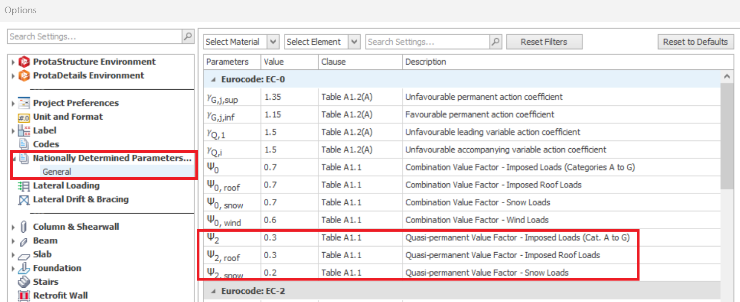Expand the Project Preferences node
This screenshot has height=302, width=740.
click(x=13, y=103)
